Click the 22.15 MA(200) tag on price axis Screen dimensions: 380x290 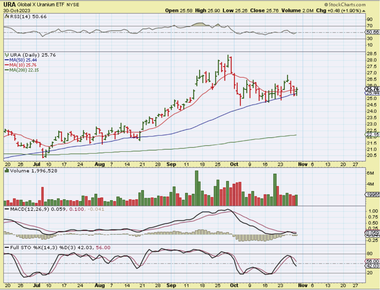point(372,134)
